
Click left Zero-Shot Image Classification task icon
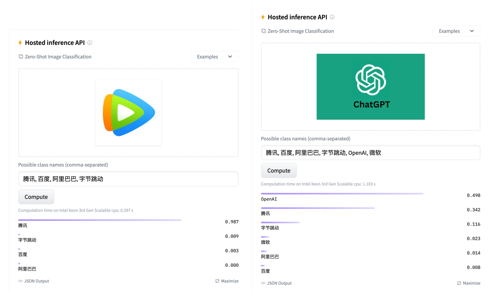21,57
